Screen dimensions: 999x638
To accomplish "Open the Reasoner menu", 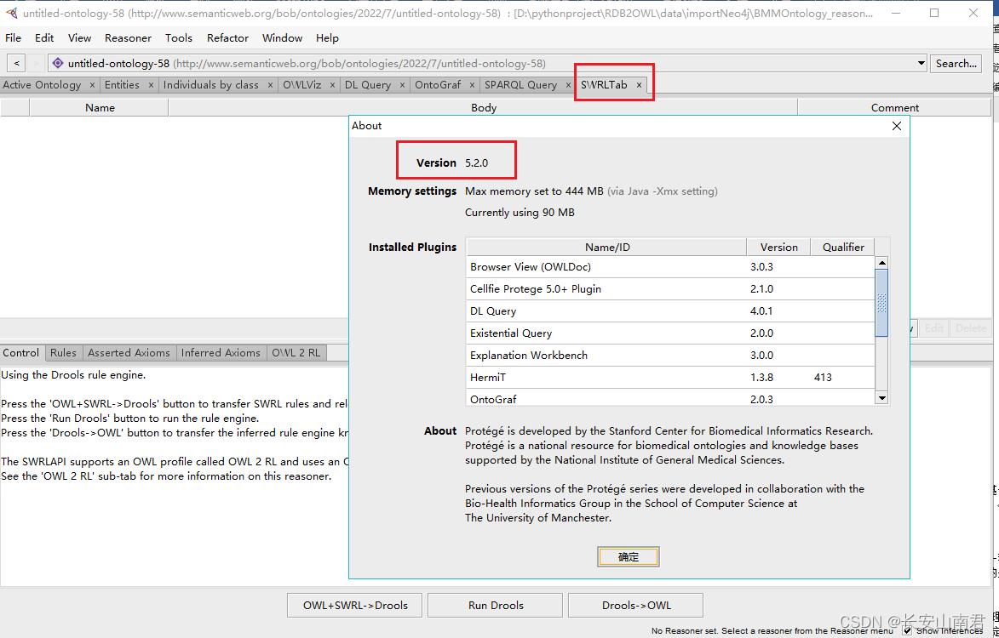I will click(128, 38).
